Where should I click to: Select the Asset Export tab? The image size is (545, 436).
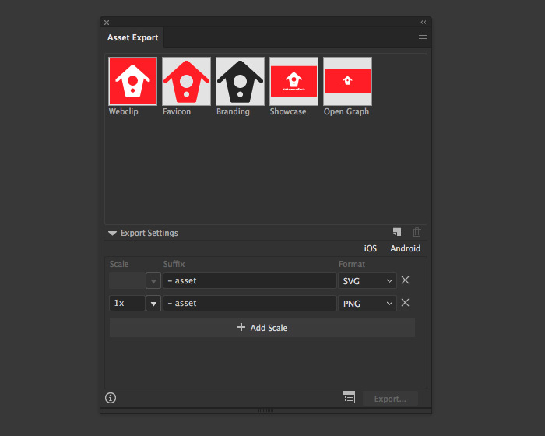pyautogui.click(x=133, y=37)
